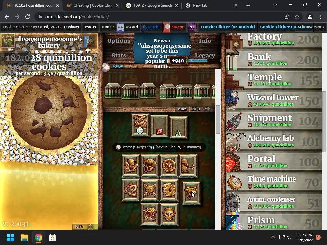
Task: Open the tumblr link
Action: click(108, 27)
